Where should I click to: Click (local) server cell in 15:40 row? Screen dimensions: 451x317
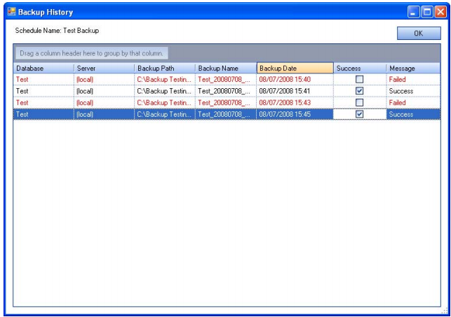coord(104,80)
